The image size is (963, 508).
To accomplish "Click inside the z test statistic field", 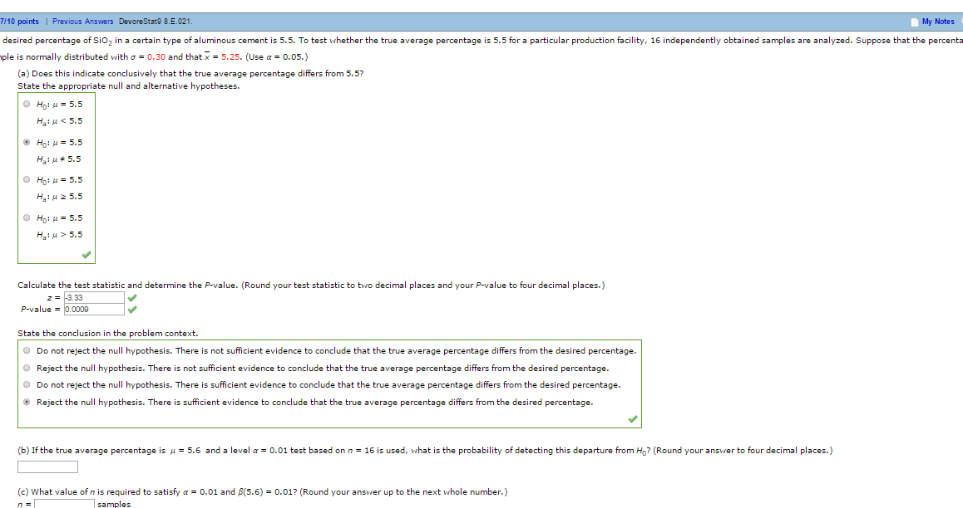I will pos(94,297).
